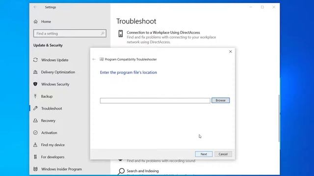314x176 pixels.
Task: Close the Settings window
Action: click(274, 7)
